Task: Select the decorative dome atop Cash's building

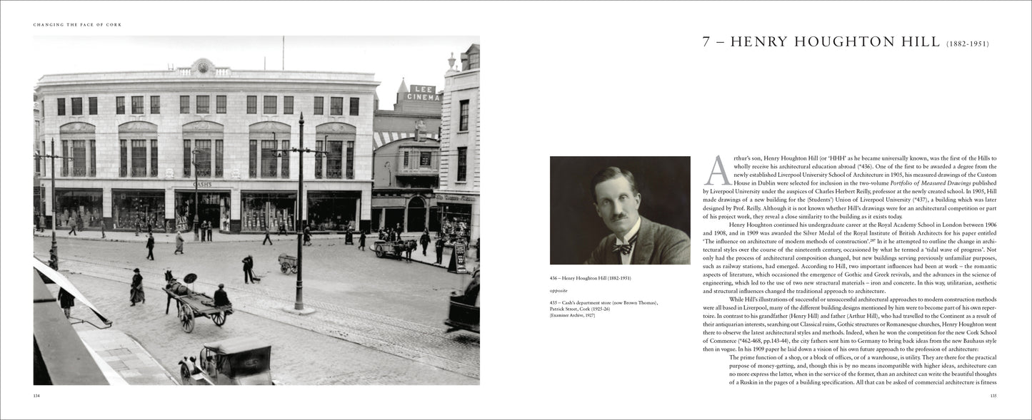Action: (202, 61)
